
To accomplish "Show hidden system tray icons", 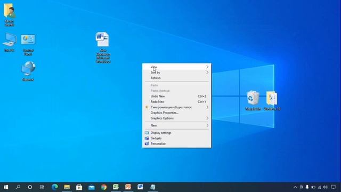I will tap(295, 187).
